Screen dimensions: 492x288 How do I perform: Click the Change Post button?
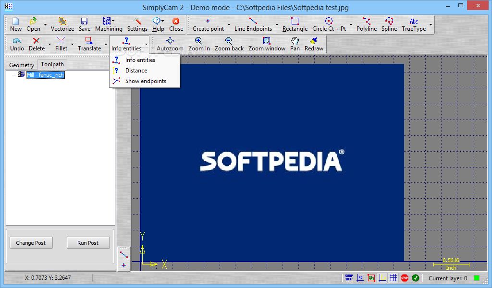coord(31,243)
